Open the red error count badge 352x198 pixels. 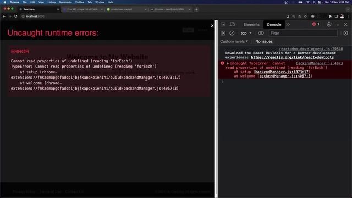[316, 24]
